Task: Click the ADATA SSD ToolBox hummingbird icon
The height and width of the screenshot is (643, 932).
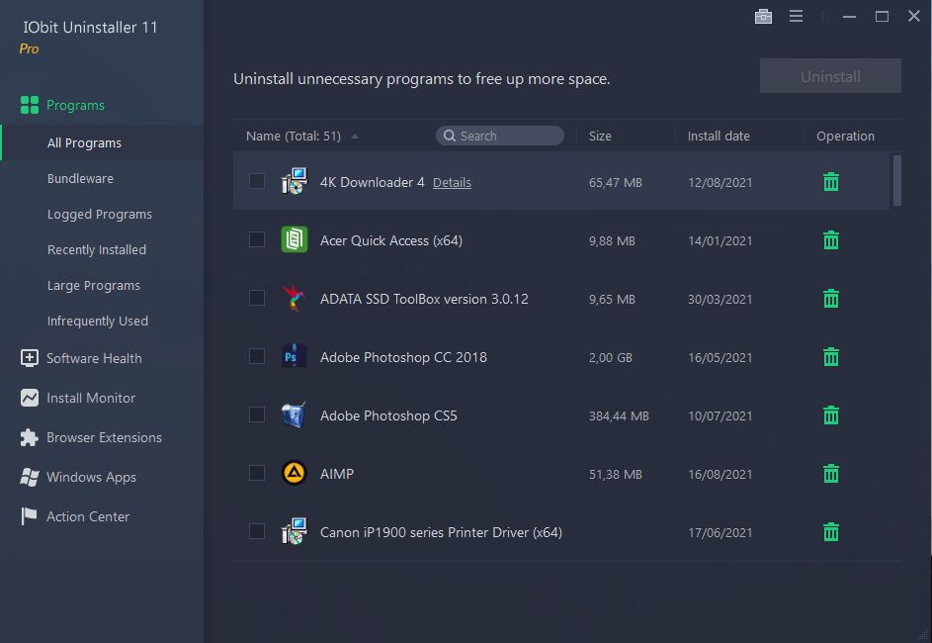Action: 295,298
